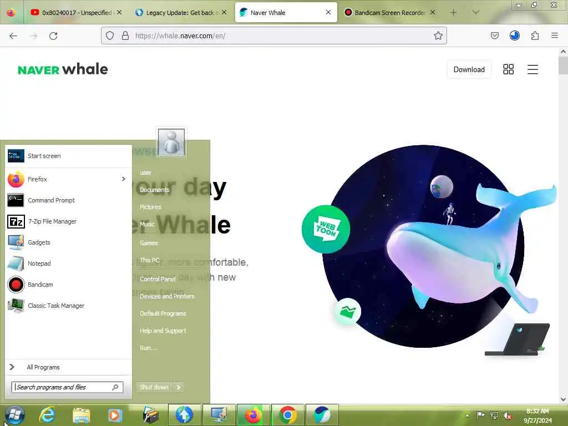This screenshot has height=426, width=568.
Task: Expand All Programs in Start menu
Action: click(x=69, y=367)
